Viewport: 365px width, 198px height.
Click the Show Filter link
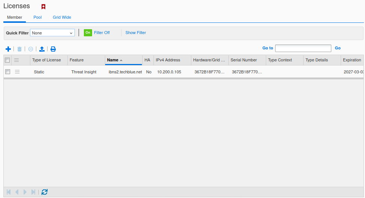136,33
